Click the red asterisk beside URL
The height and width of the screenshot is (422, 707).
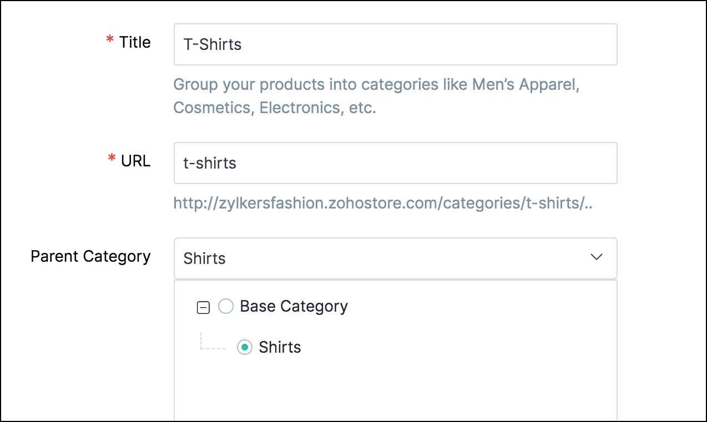(112, 160)
